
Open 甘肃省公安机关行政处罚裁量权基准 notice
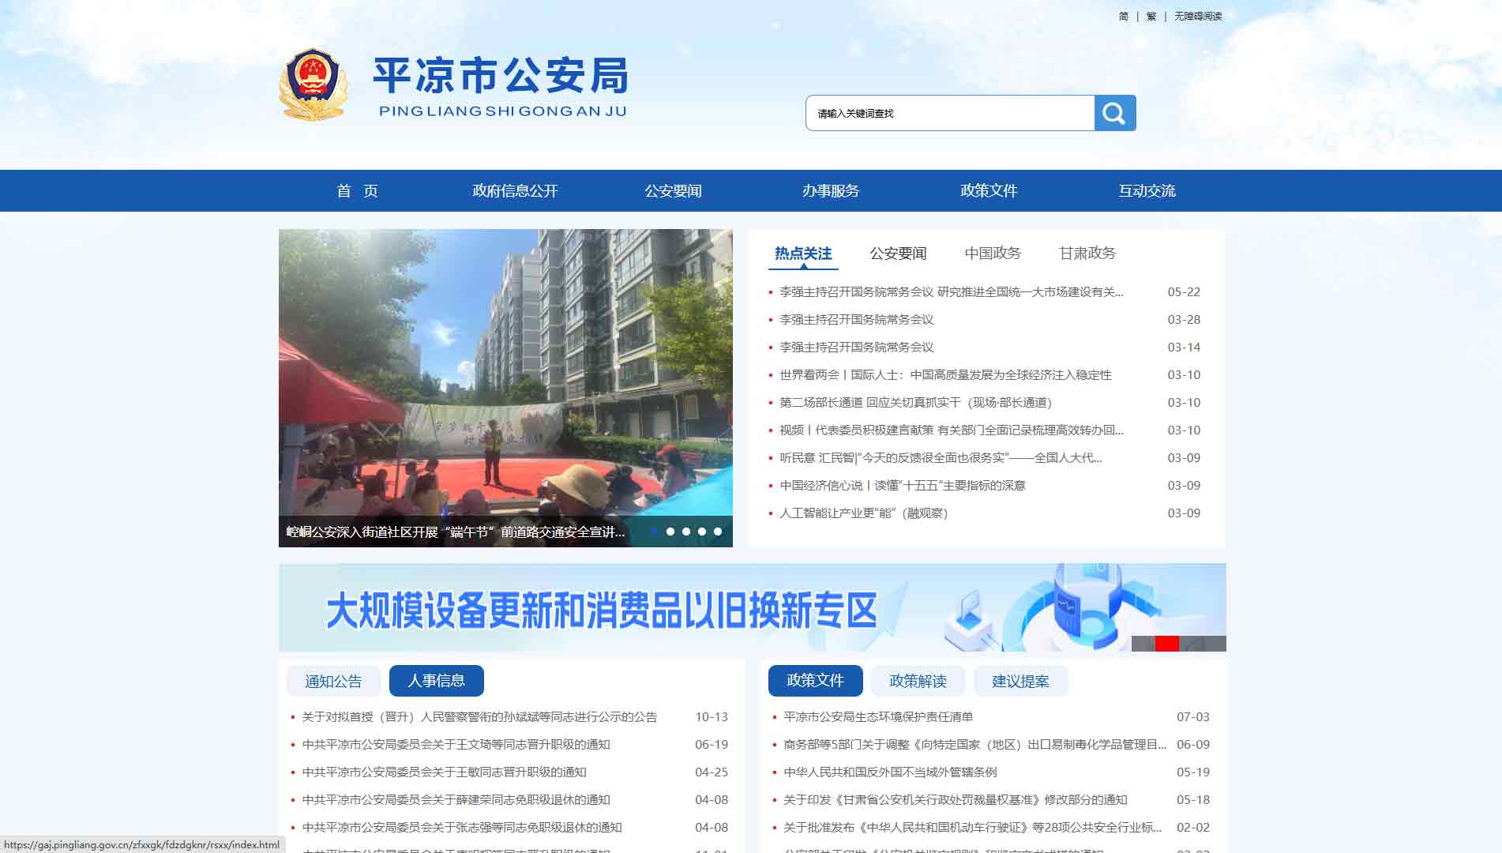pos(956,800)
